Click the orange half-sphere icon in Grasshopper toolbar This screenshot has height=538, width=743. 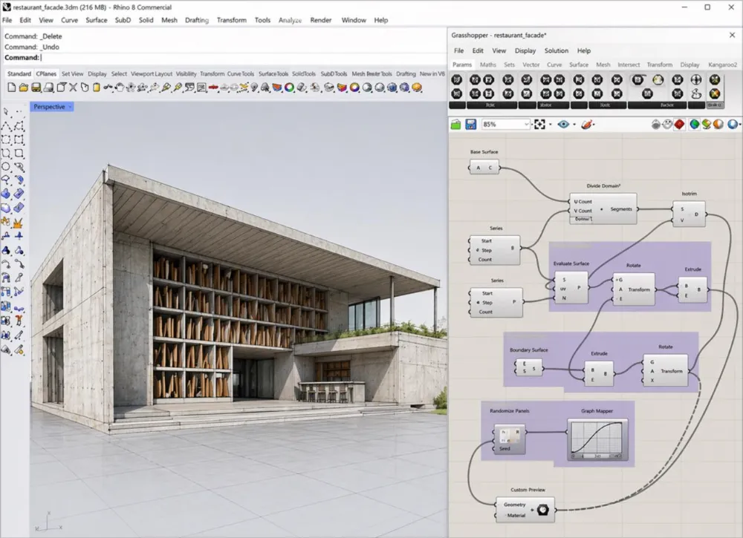click(x=718, y=125)
